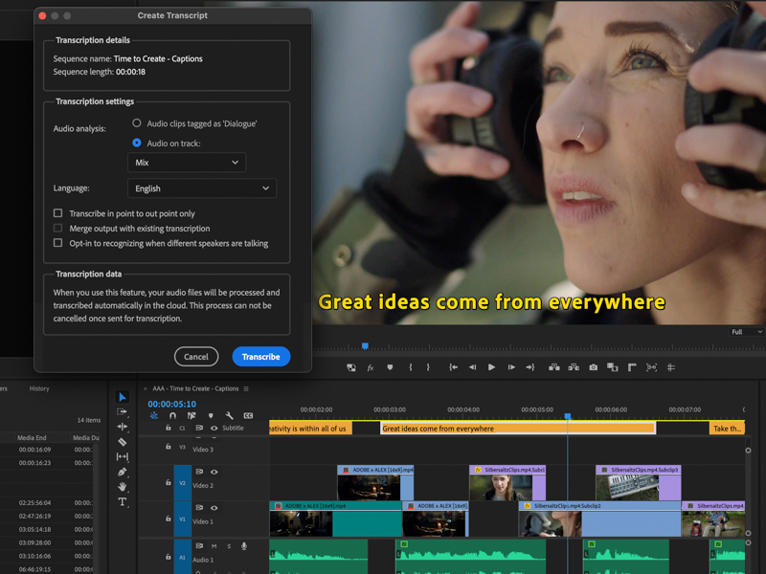The image size is (766, 574).
Task: Check the speaker recognition opt-in box
Action: coord(58,243)
